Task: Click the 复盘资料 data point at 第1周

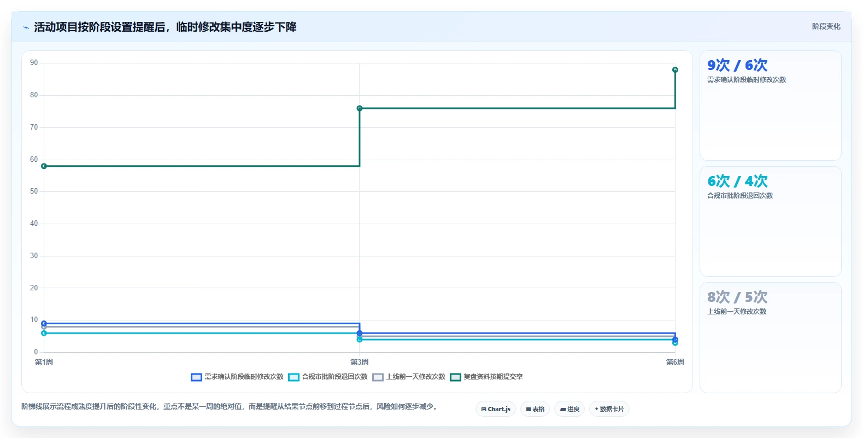Action: coord(44,166)
